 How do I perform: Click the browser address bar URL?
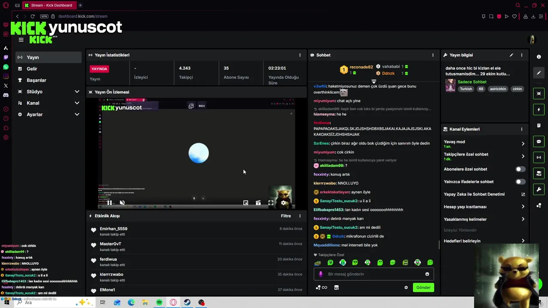(83, 16)
